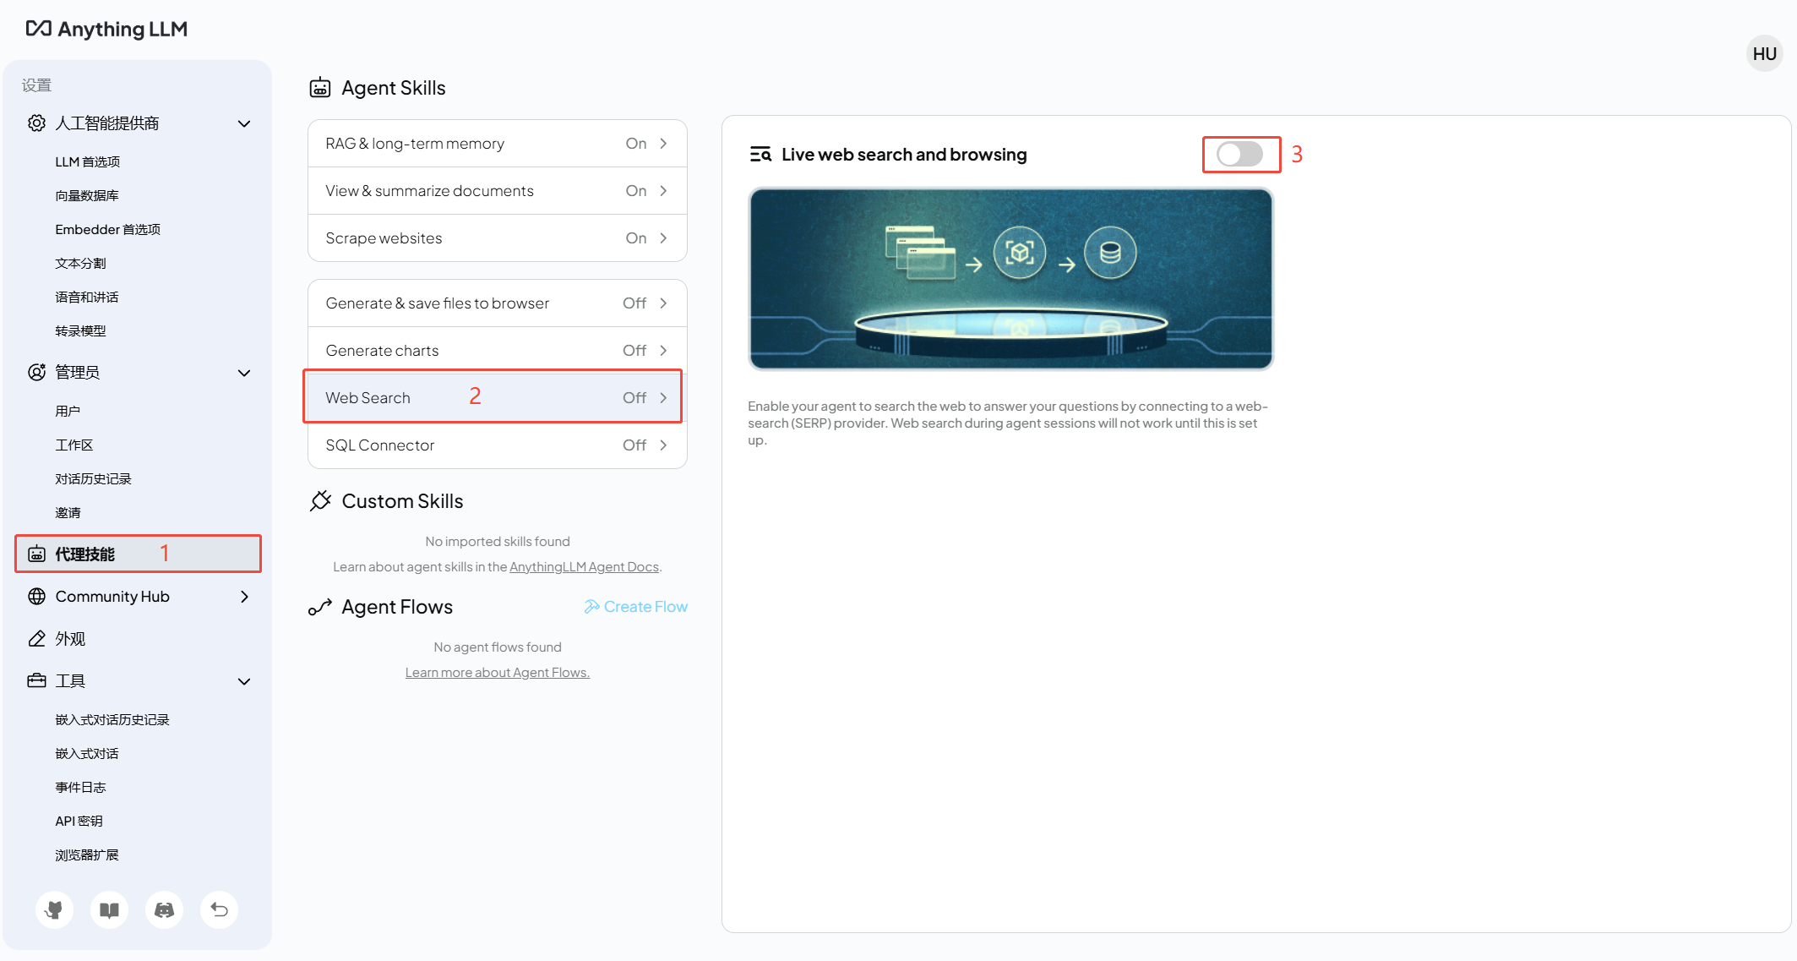
Task: Click the On status for Scrape websites
Action: tap(635, 238)
